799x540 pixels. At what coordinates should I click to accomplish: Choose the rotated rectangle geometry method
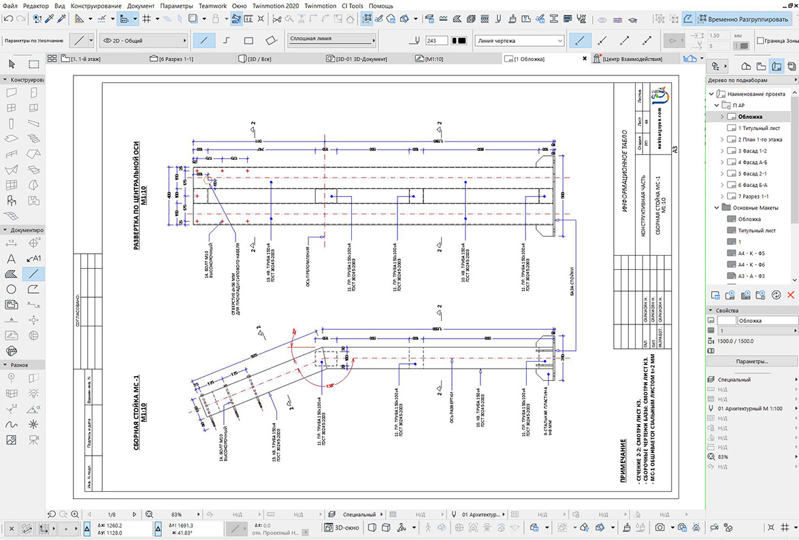tap(271, 40)
